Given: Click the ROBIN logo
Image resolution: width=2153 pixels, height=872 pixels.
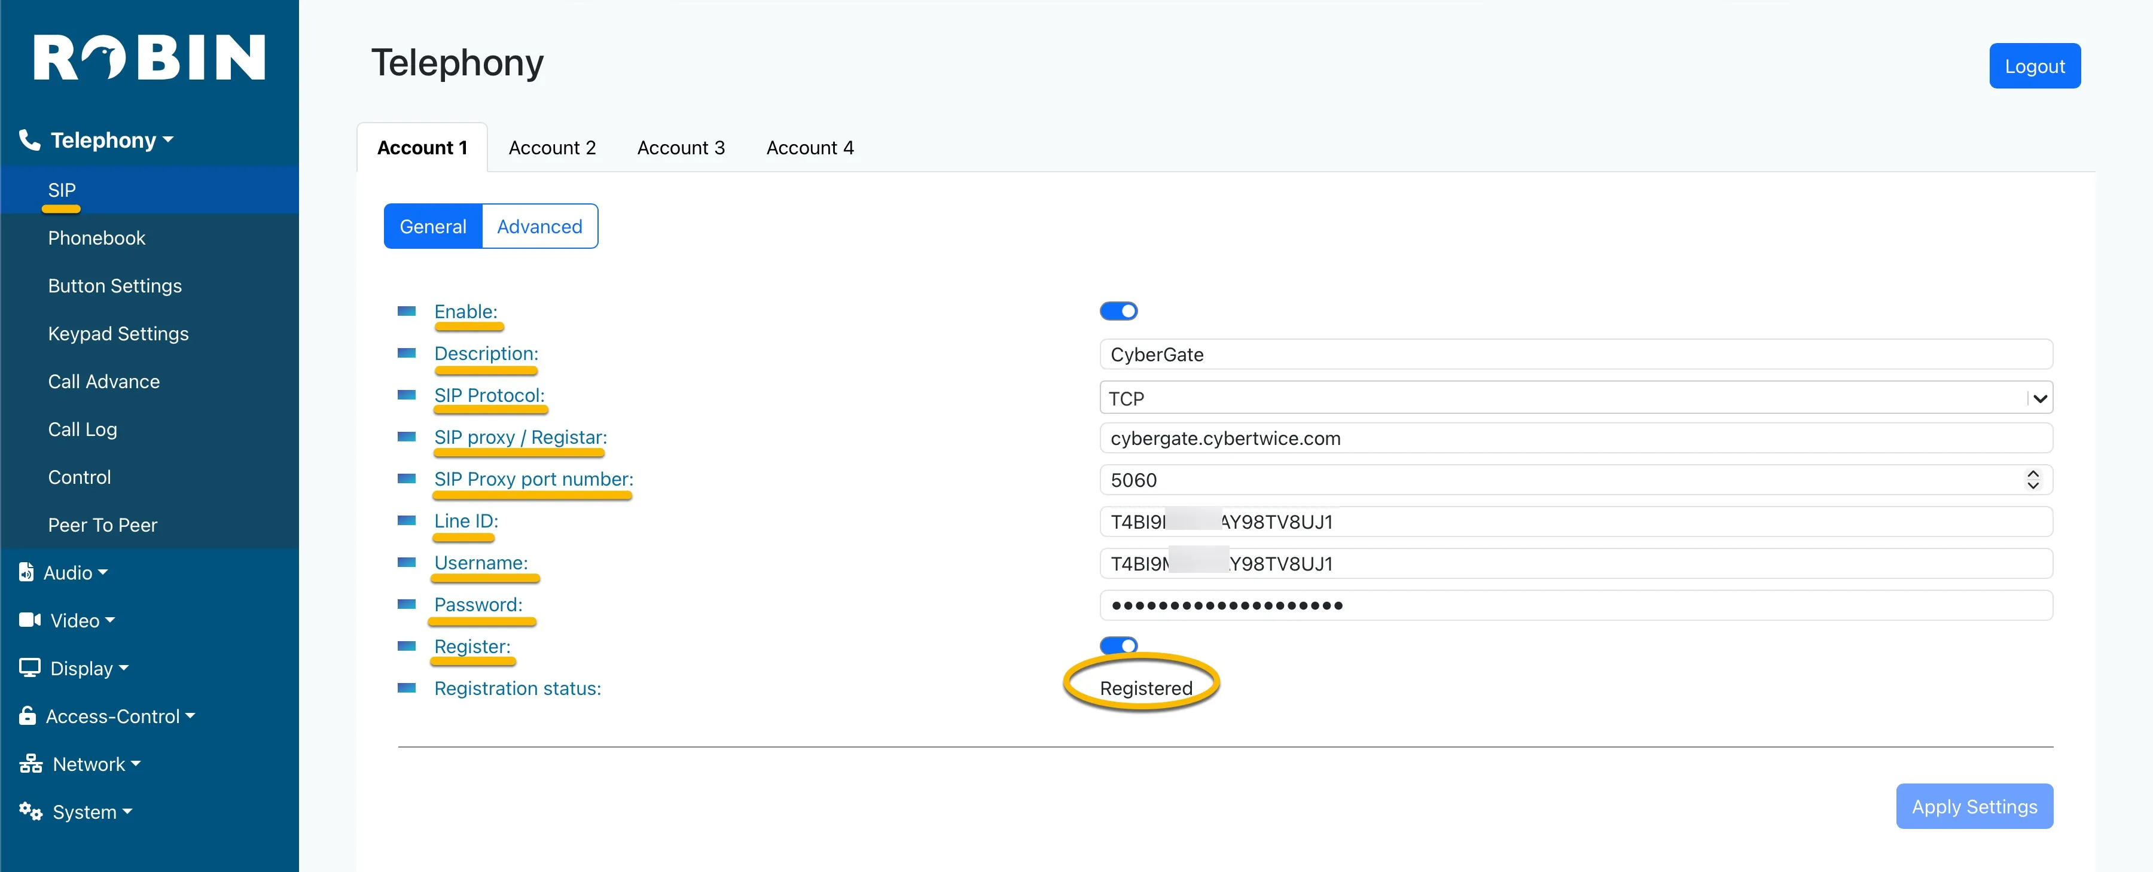Looking at the screenshot, I should [149, 57].
